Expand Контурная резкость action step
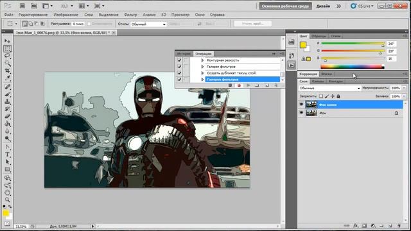This screenshot has width=411, height=231. (202, 60)
